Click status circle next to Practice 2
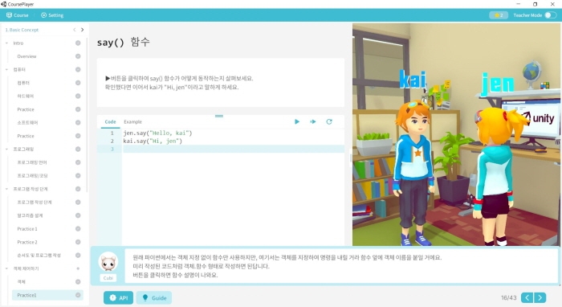Viewport: 562px width, 307px height. [78, 242]
